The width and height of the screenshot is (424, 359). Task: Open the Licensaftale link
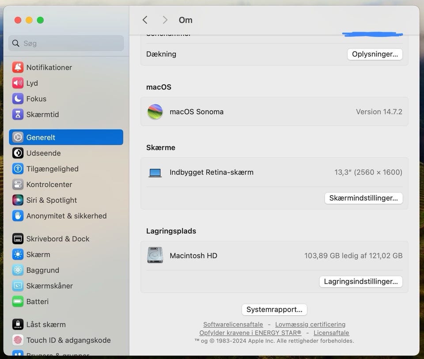click(x=331, y=333)
